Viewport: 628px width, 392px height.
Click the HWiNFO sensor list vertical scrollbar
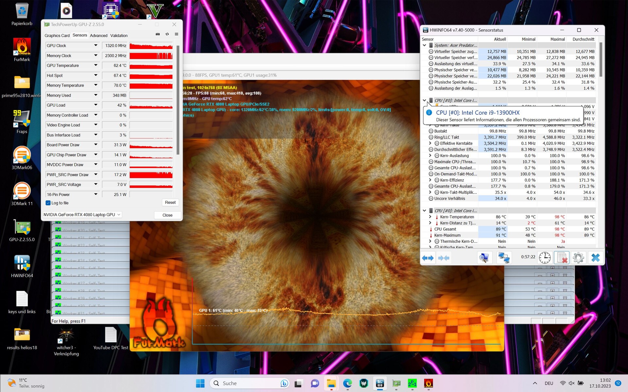(x=601, y=59)
